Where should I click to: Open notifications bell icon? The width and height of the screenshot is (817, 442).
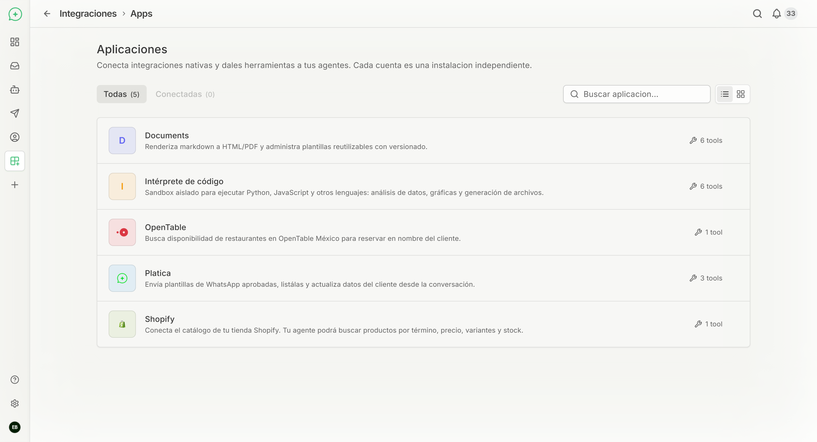(776, 14)
